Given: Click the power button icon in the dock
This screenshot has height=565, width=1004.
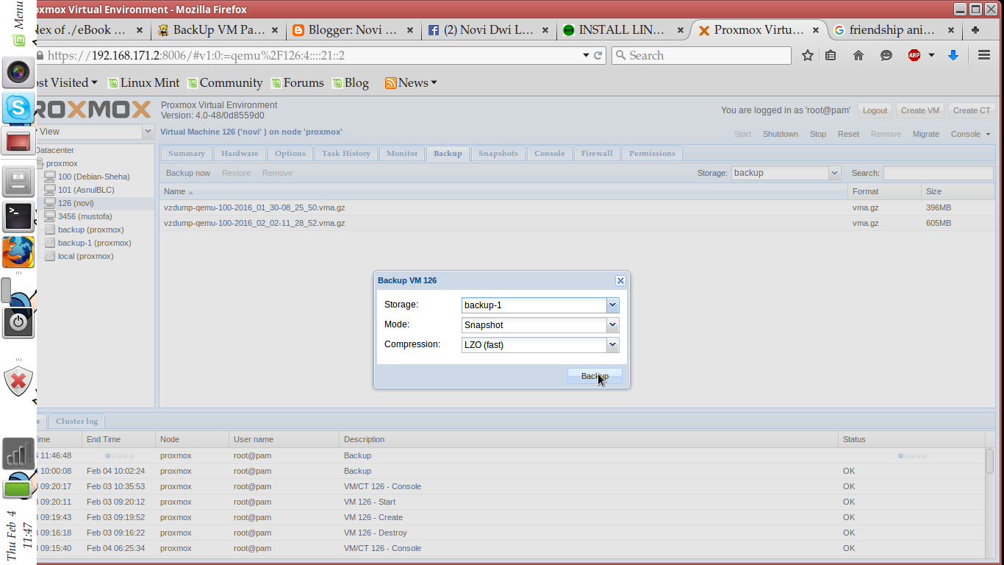Looking at the screenshot, I should click(18, 323).
